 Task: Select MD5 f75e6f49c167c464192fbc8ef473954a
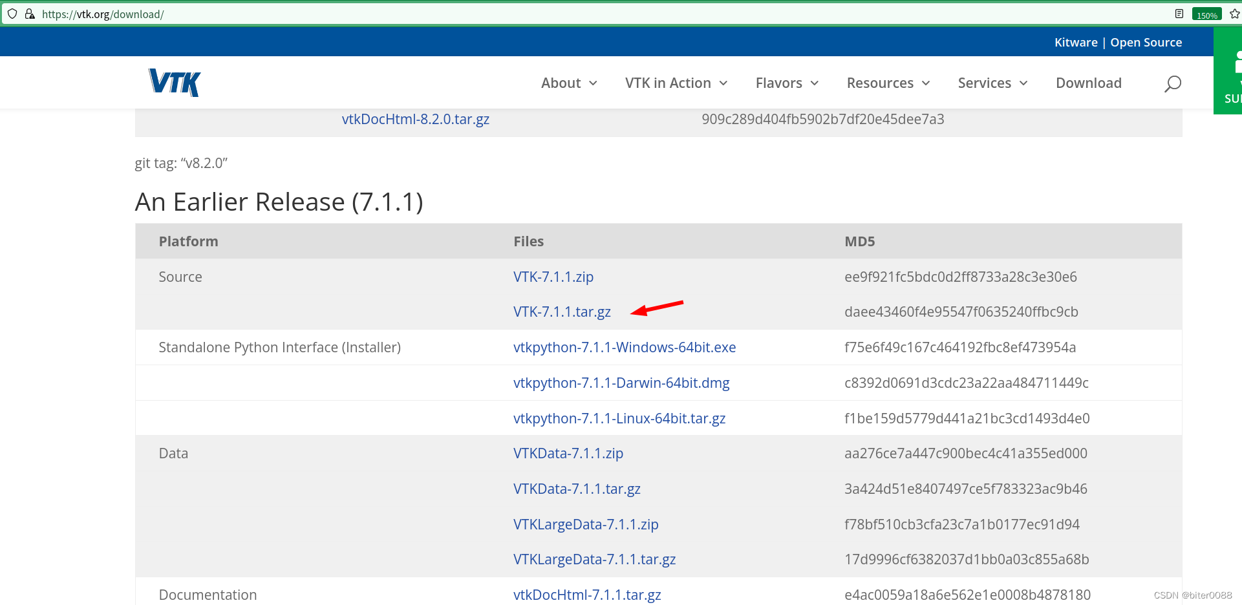(x=960, y=347)
